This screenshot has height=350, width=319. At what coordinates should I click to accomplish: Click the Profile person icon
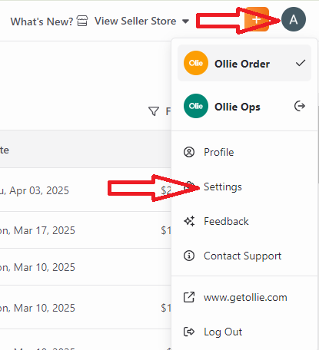point(189,152)
